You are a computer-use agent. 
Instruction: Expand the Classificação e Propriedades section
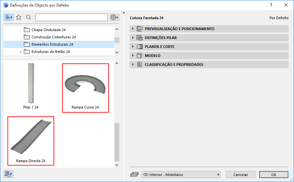[133, 65]
